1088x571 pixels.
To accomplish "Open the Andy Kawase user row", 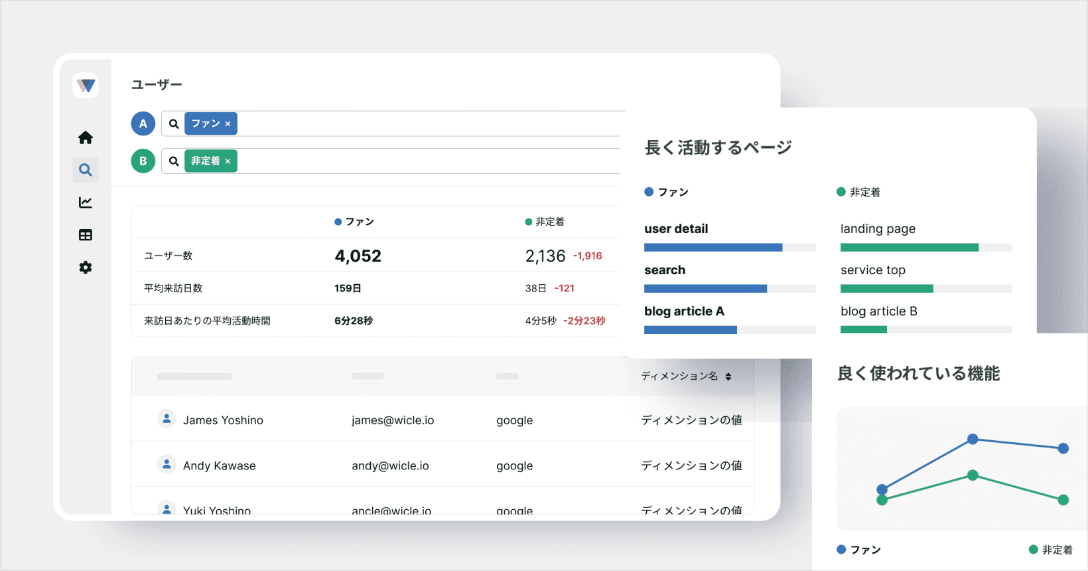I will tap(442, 464).
